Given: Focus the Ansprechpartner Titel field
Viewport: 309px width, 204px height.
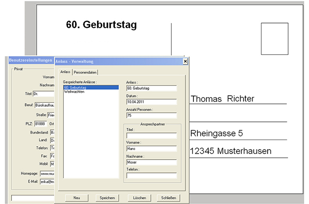Looking at the screenshot, I should coord(151,135).
